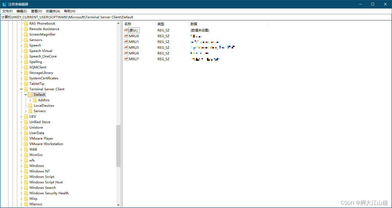Viewport: 392px width, 208px height.
Task: Click the MRU5 string value icon
Action: pyautogui.click(x=126, y=47)
